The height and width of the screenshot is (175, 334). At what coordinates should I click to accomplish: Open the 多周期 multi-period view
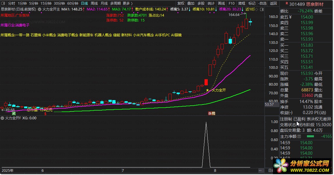[x=116, y=3]
